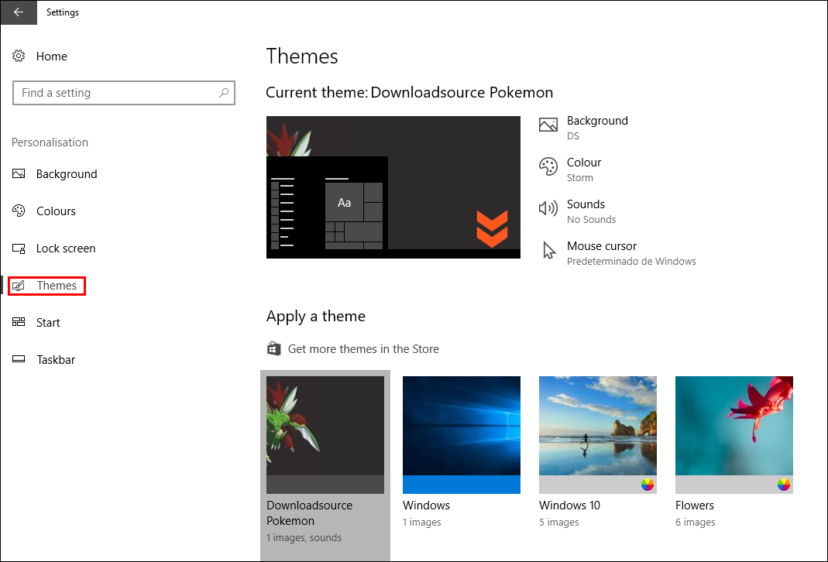The width and height of the screenshot is (828, 562).
Task: Click the '1 images' caption under Windows
Action: tap(422, 522)
